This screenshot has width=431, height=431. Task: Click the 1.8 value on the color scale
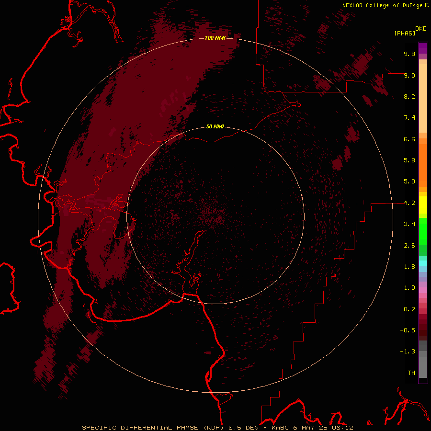(409, 267)
